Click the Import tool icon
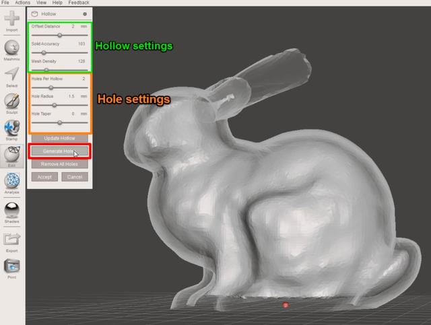The image size is (431, 325). (11, 19)
